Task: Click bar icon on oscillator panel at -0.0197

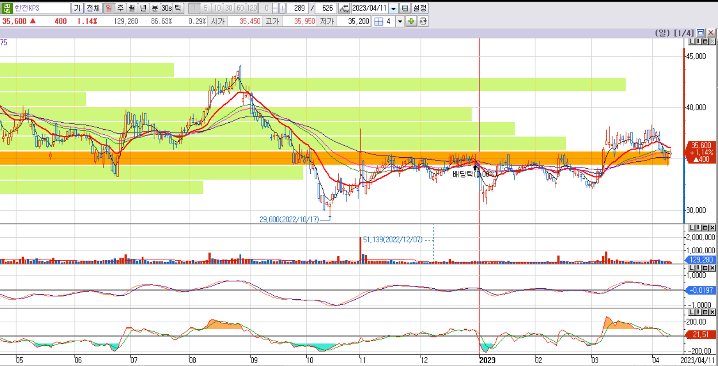Action: coord(698,267)
